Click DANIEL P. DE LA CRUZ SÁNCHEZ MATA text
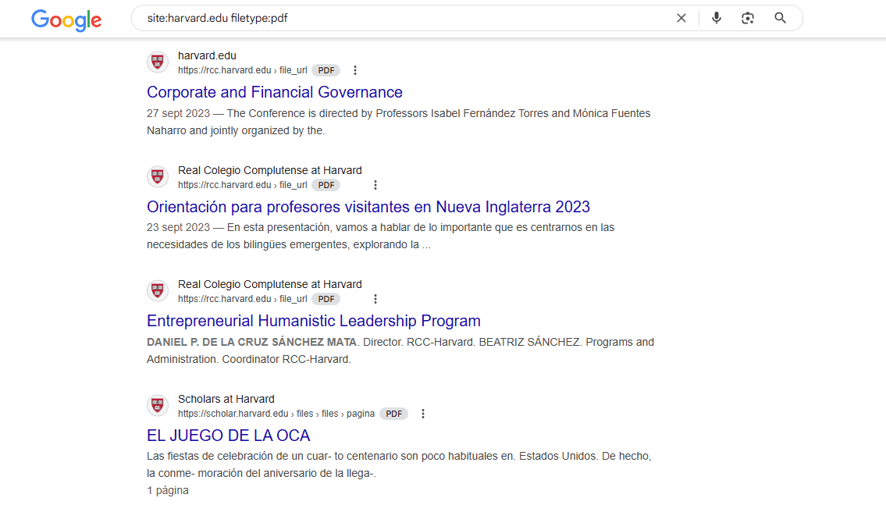This screenshot has height=505, width=886. pyautogui.click(x=251, y=343)
